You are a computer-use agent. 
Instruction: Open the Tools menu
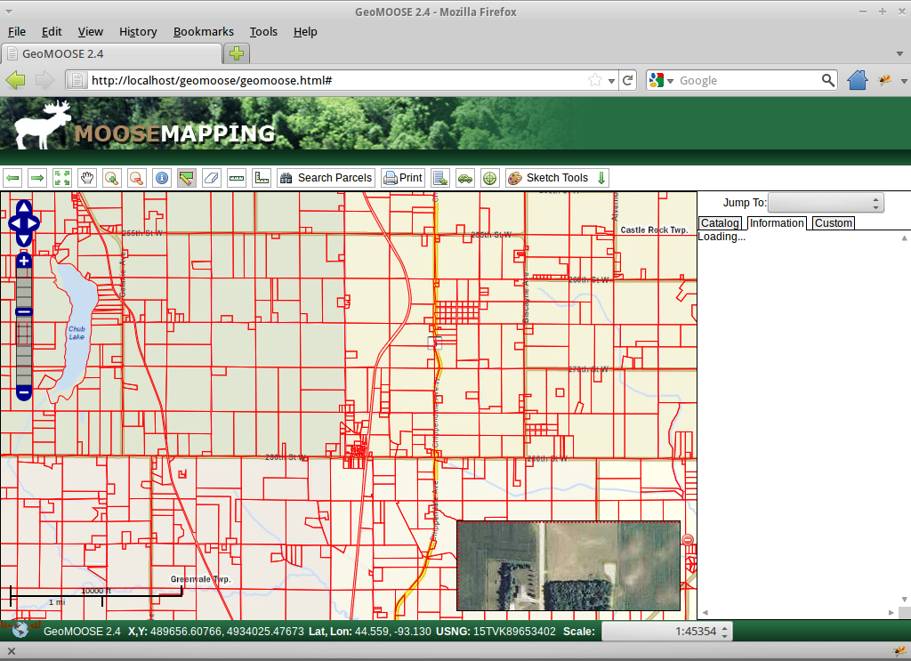263,32
